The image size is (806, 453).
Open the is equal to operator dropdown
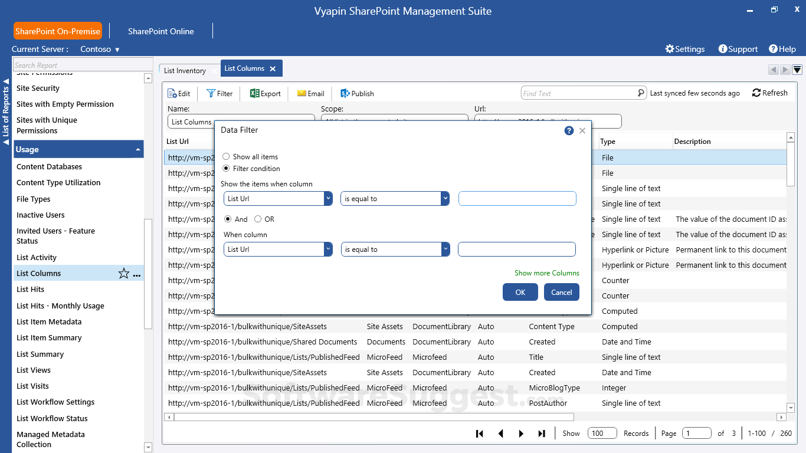pyautogui.click(x=445, y=198)
